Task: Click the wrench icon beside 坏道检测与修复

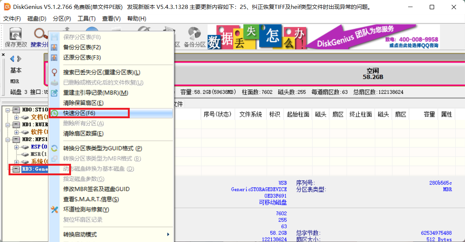Action: point(54,209)
